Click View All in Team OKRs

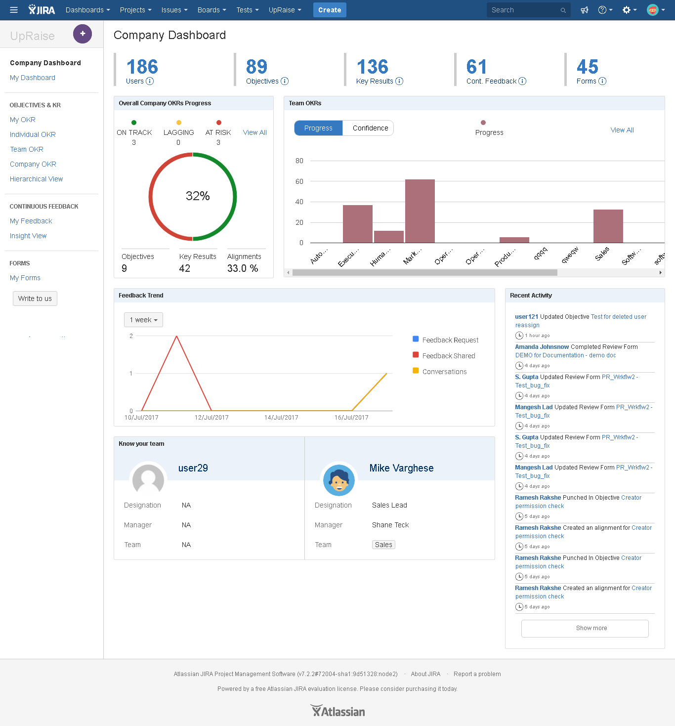pyautogui.click(x=622, y=130)
